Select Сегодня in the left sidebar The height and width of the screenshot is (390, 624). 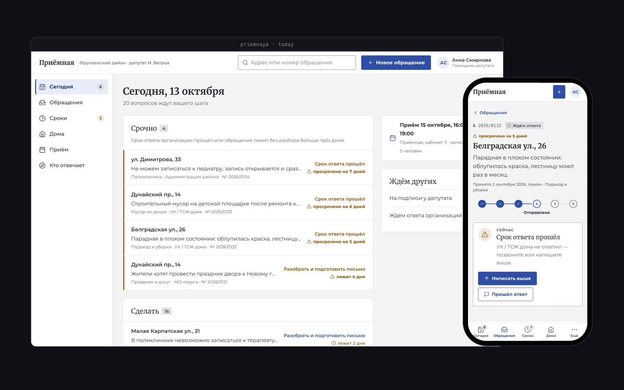tap(71, 87)
